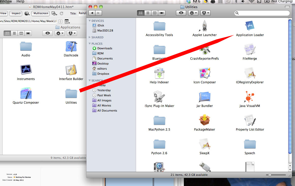Switch the Applications window to list view
Screen dimensions: 295x186
pos(14,33)
